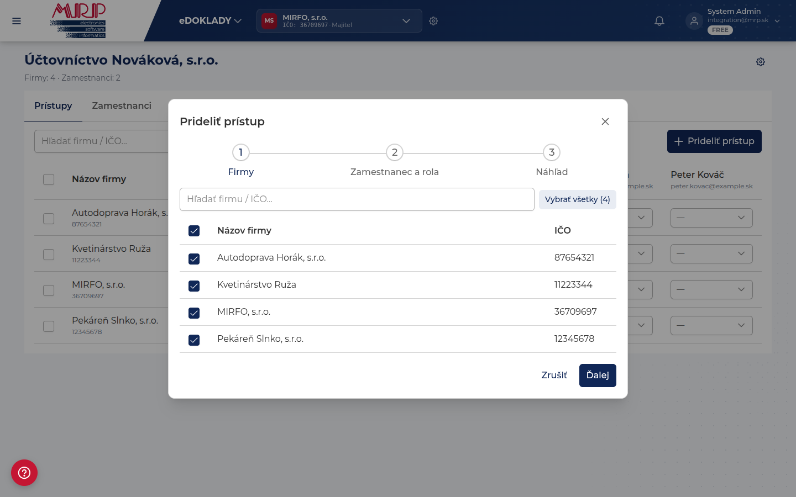Check MIRFO row in background table

click(x=49, y=290)
